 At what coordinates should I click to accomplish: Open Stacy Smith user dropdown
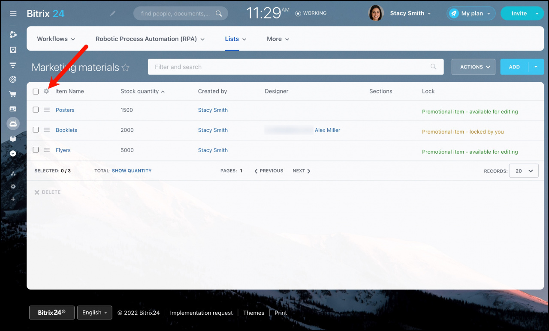tap(410, 13)
